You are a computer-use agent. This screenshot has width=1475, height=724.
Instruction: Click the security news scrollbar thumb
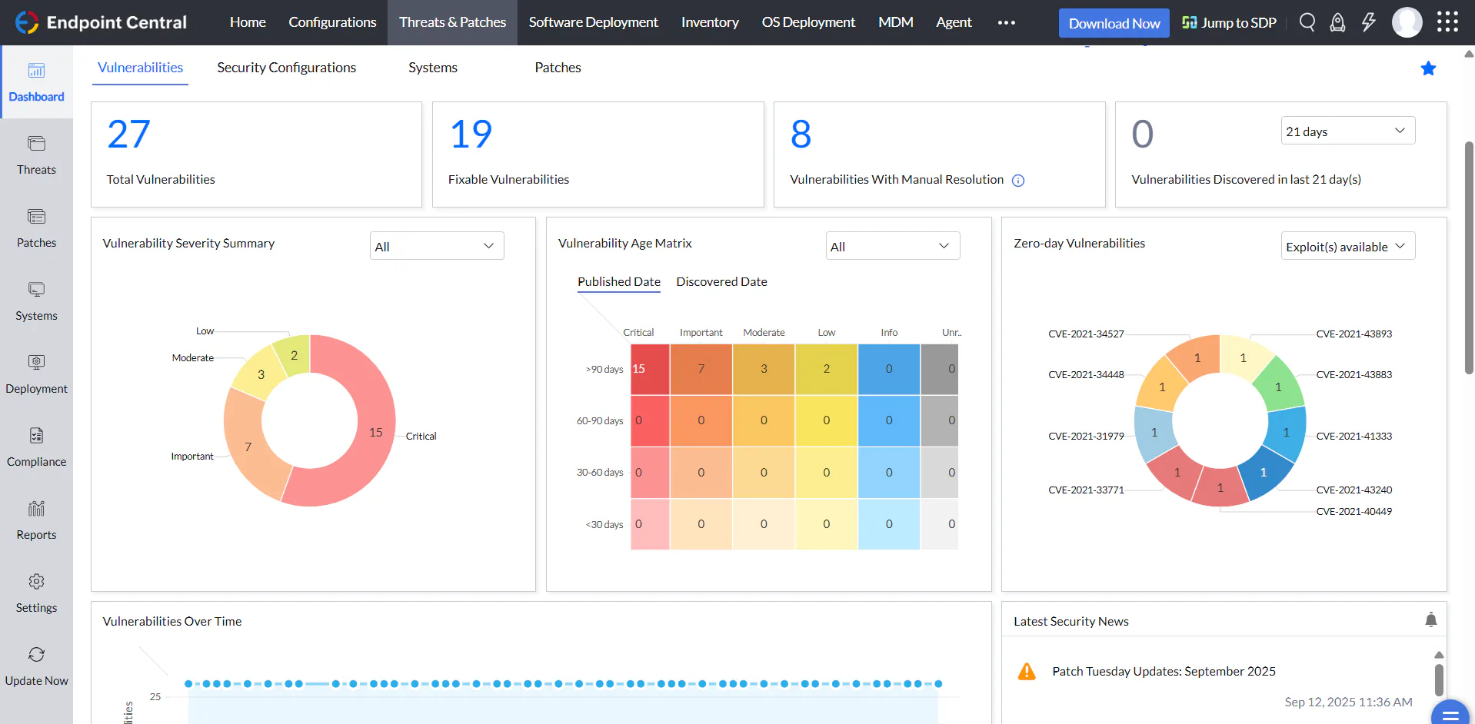point(1439,680)
